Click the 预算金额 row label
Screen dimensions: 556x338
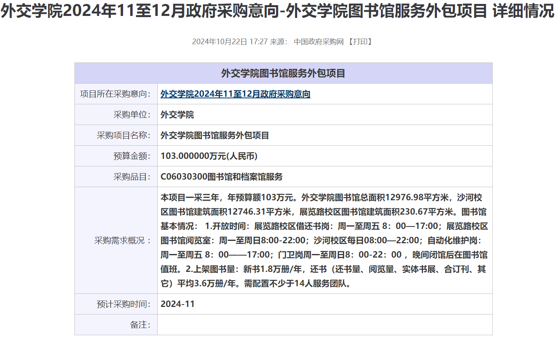(x=132, y=156)
